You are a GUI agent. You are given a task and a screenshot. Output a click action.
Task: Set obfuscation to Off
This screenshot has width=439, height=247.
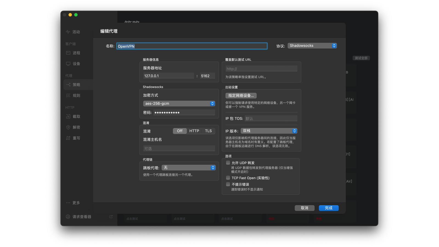click(x=180, y=131)
